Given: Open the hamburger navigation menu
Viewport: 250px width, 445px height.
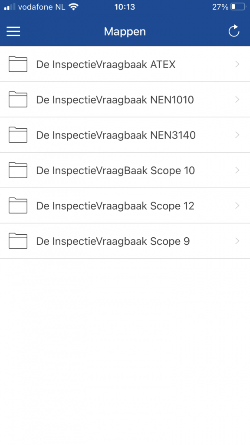Looking at the screenshot, I should click(x=13, y=31).
